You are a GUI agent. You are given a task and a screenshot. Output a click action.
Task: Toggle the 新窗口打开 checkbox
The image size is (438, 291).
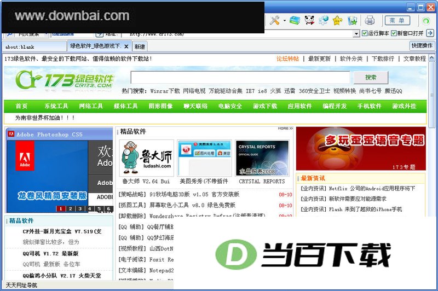click(394, 33)
